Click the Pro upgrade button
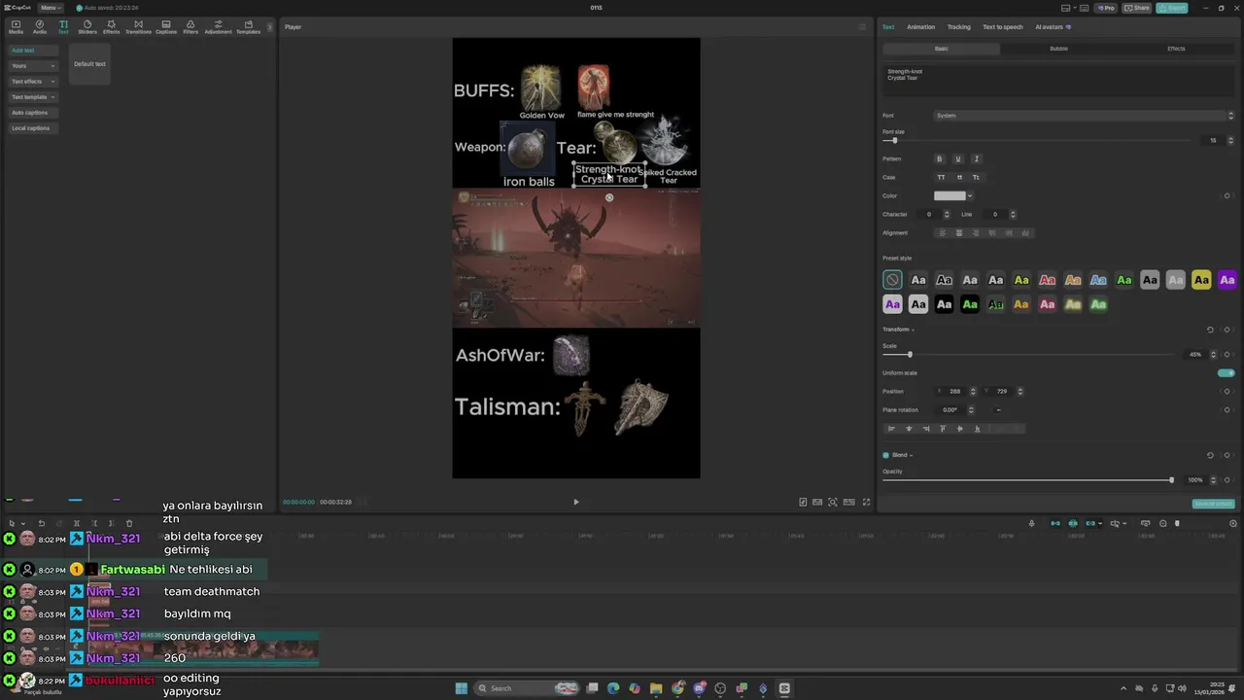1244x700 pixels. pos(1106,8)
